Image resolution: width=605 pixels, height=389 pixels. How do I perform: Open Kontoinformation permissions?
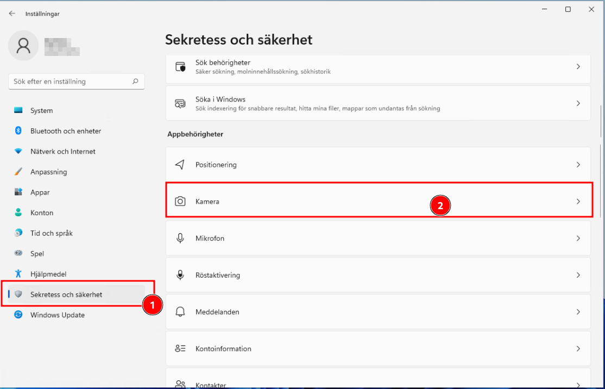(x=378, y=348)
